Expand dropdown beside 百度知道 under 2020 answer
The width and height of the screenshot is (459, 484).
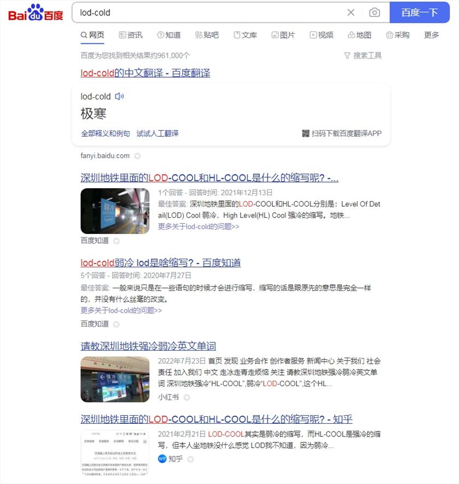(x=117, y=324)
